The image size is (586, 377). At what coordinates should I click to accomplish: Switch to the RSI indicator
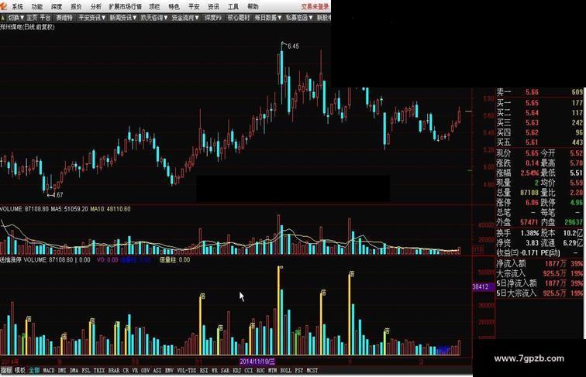click(x=204, y=370)
